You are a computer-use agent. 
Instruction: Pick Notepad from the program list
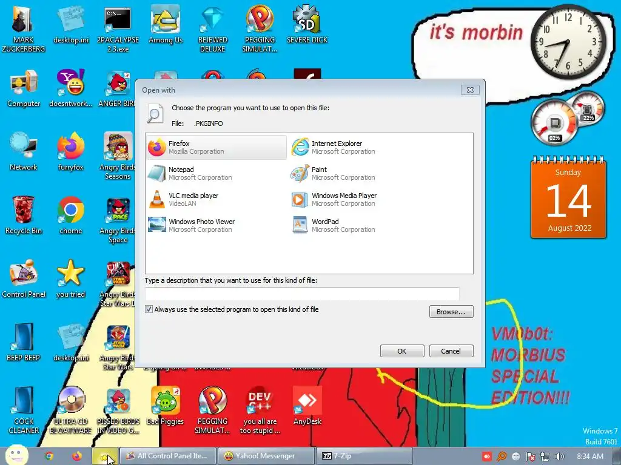(217, 174)
